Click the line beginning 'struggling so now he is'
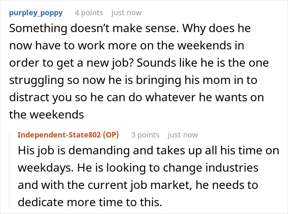The width and height of the screenshot is (288, 214). (x=133, y=80)
